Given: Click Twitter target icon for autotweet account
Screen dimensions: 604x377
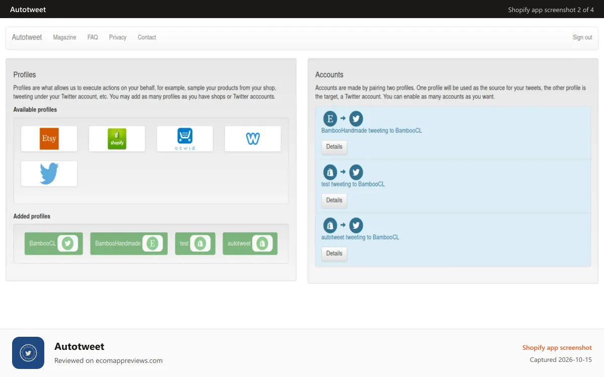Looking at the screenshot, I should pos(356,225).
